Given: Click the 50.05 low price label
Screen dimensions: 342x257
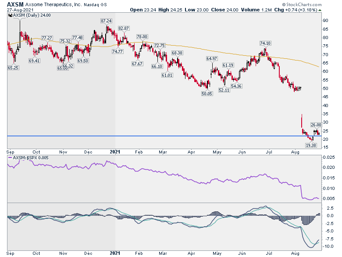Looking at the screenshot, I should 207,93.
